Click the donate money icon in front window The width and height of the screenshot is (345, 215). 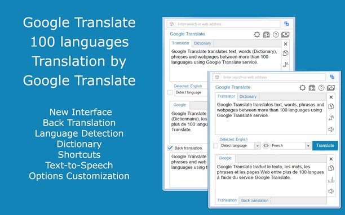point(331,88)
